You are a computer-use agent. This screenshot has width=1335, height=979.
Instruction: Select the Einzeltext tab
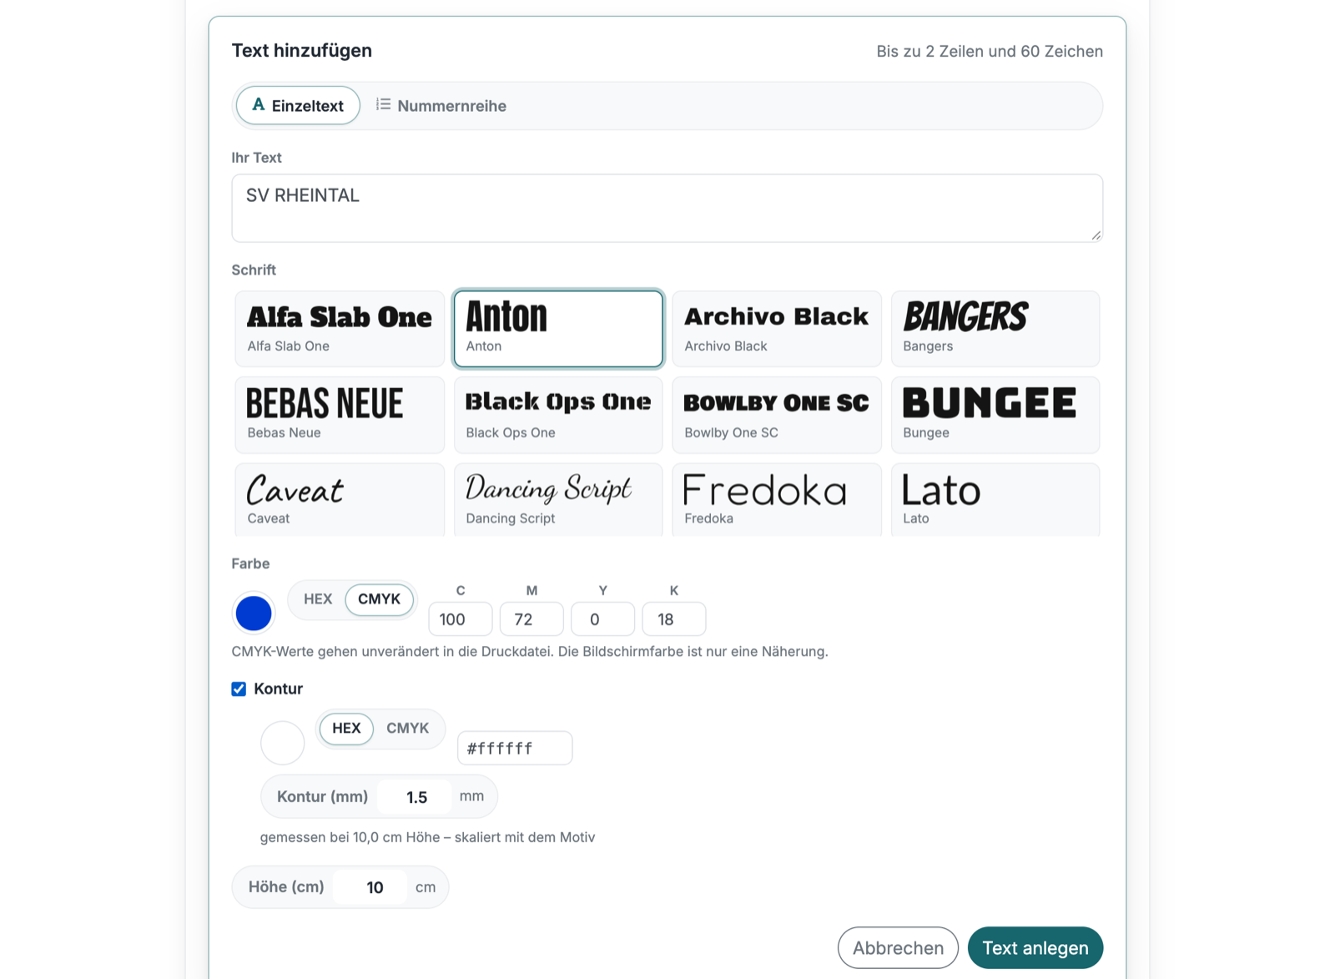coord(298,106)
